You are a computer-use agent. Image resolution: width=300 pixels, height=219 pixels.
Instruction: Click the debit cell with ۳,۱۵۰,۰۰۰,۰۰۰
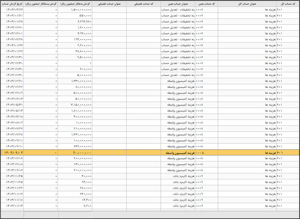coord(81,105)
